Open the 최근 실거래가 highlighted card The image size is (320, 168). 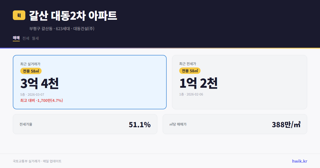(89, 82)
